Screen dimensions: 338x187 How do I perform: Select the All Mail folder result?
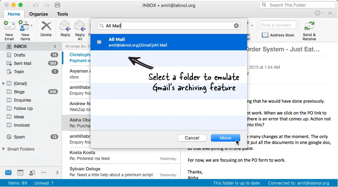(168, 42)
